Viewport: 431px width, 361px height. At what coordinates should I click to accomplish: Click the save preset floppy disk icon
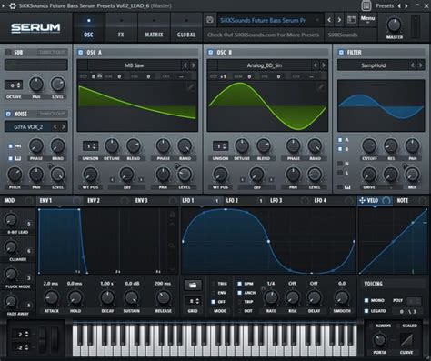[210, 20]
